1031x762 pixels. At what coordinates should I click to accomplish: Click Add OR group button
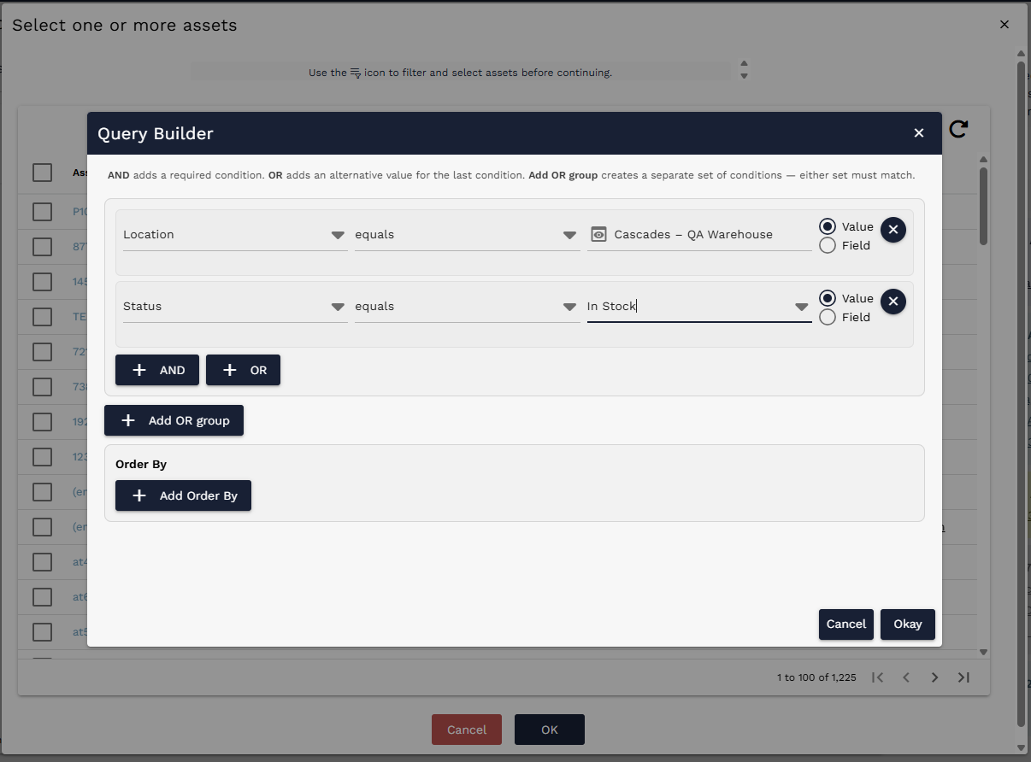tap(174, 420)
